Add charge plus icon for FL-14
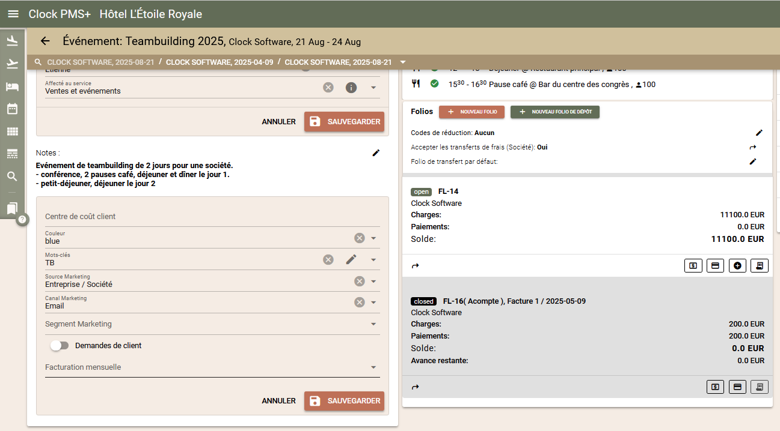This screenshot has height=431, width=780. tap(737, 266)
